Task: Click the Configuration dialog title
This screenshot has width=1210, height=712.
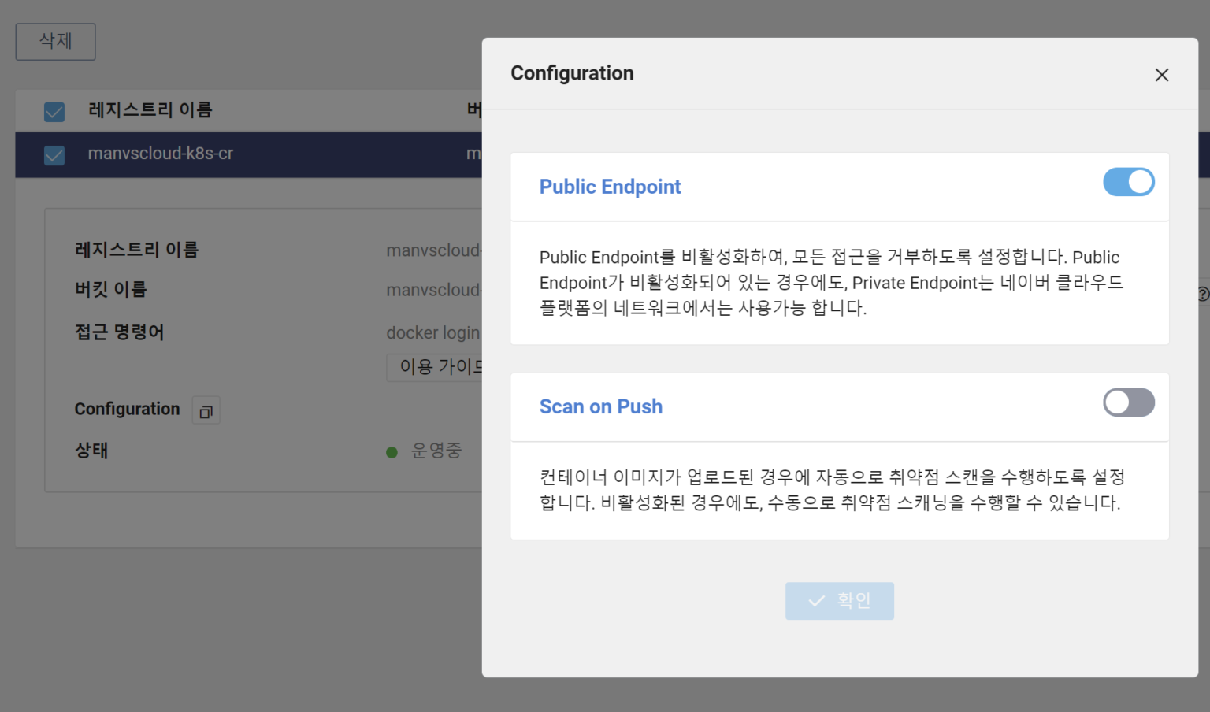Action: pos(572,72)
